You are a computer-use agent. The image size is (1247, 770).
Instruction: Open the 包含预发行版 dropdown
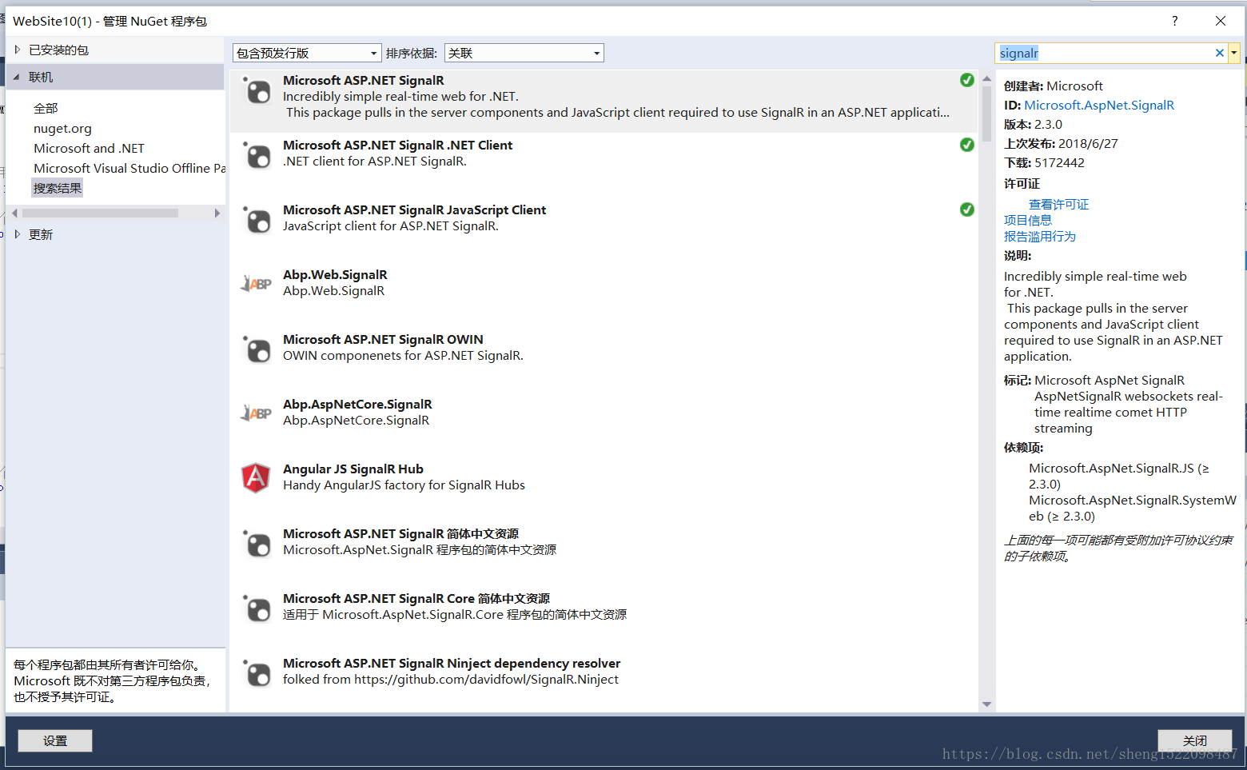click(x=307, y=53)
